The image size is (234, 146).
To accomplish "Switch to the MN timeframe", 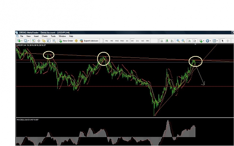I will tap(148, 41).
